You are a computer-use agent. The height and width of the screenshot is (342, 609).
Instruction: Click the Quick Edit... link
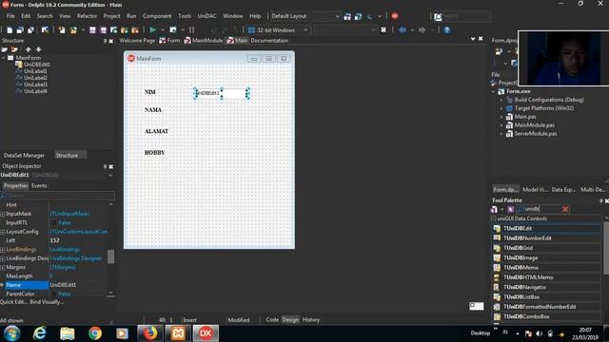(13, 302)
